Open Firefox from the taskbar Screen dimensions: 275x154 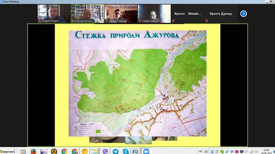coord(34,152)
